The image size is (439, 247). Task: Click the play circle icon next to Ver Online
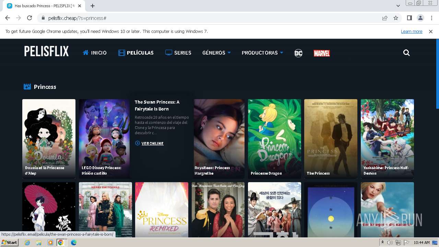coord(138,143)
